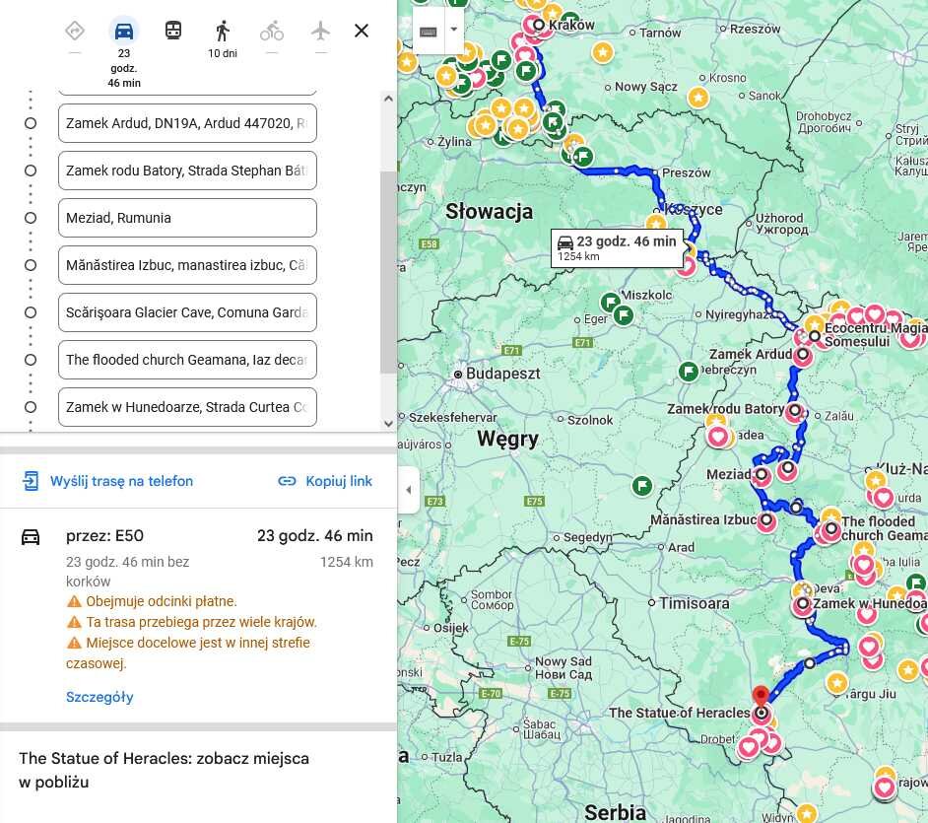Close the directions panel

[362, 31]
